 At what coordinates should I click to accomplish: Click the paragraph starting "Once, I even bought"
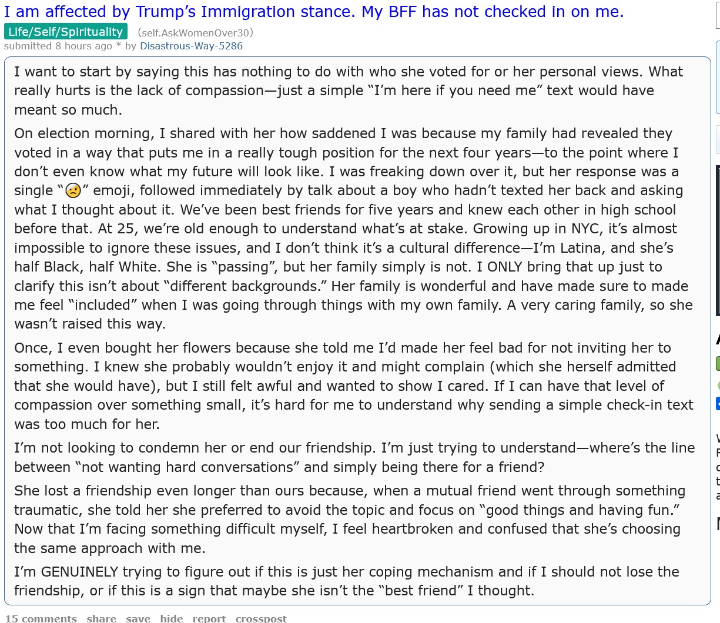(354, 386)
